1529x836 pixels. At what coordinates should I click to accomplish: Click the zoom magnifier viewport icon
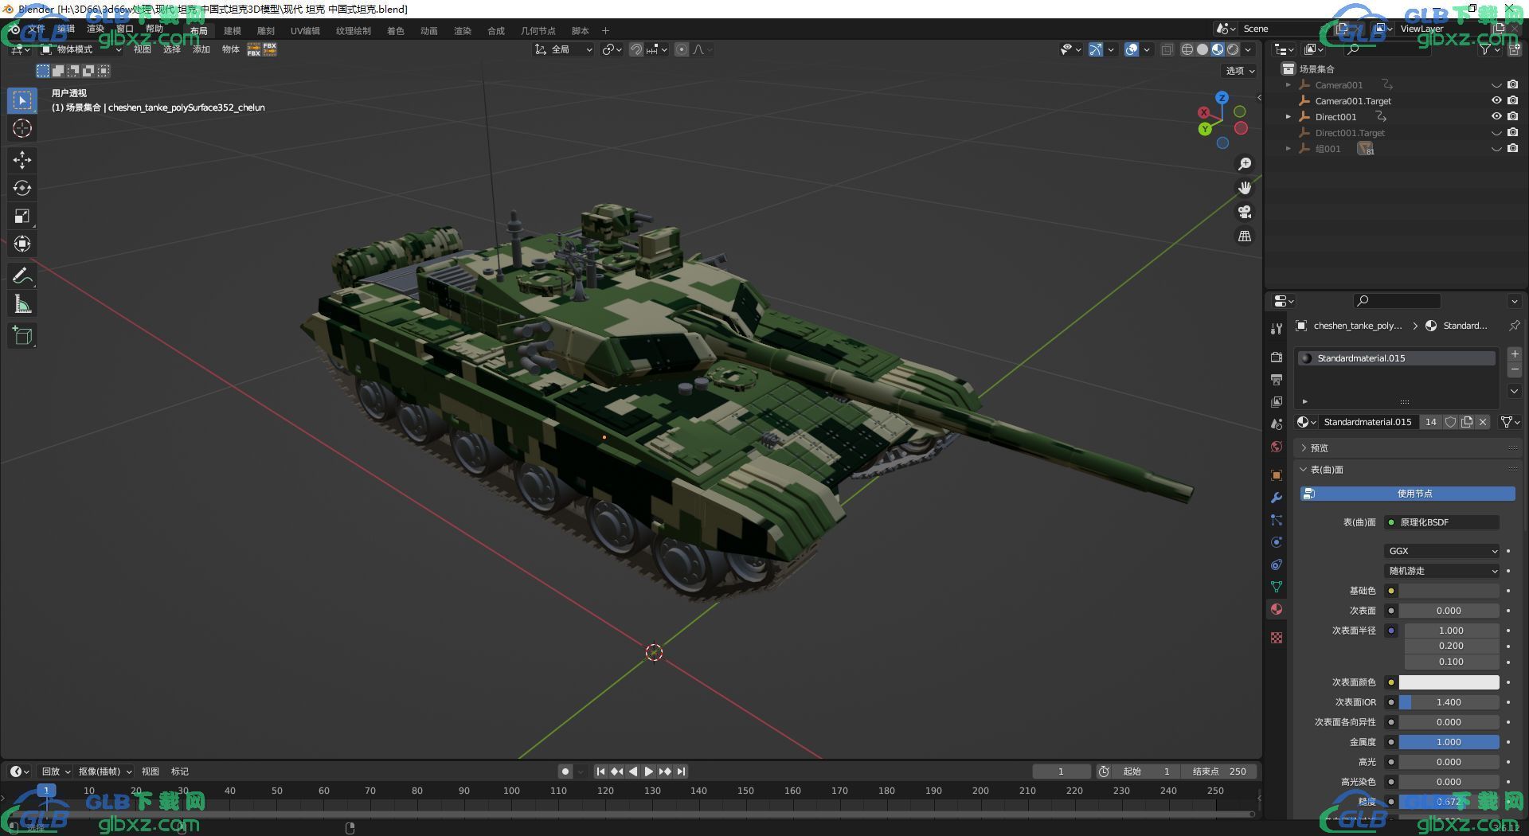point(1245,164)
